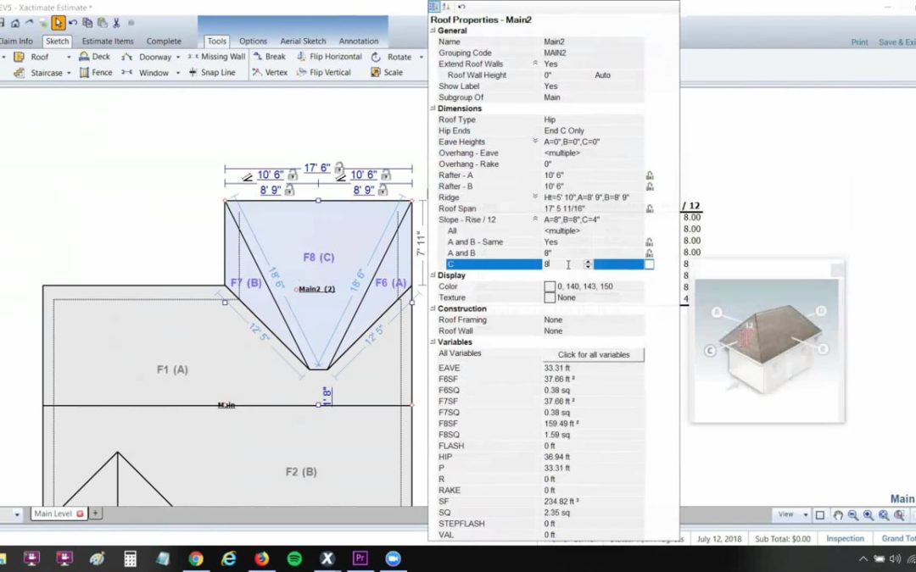Collapse the Dimensions section

tap(433, 108)
